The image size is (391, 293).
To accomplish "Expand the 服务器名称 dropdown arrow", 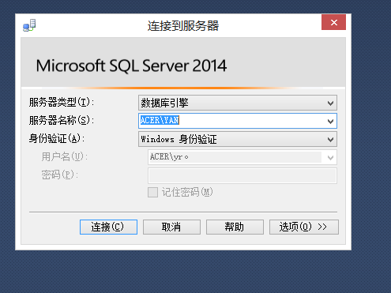I will (330, 121).
